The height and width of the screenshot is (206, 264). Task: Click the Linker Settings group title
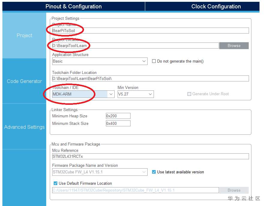[x=64, y=110]
